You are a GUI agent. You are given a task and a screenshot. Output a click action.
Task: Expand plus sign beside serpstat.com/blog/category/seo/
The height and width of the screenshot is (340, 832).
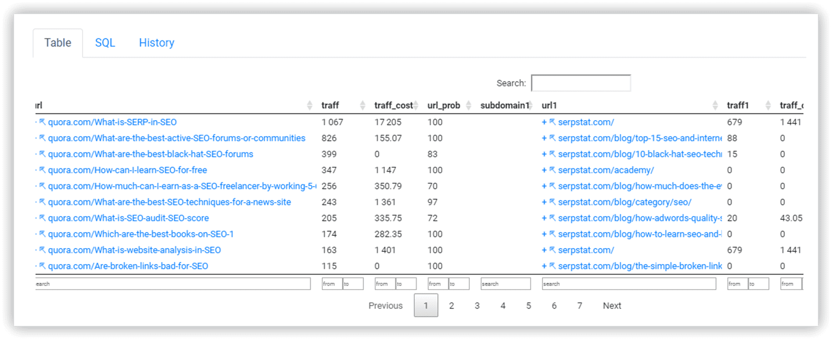click(x=544, y=203)
